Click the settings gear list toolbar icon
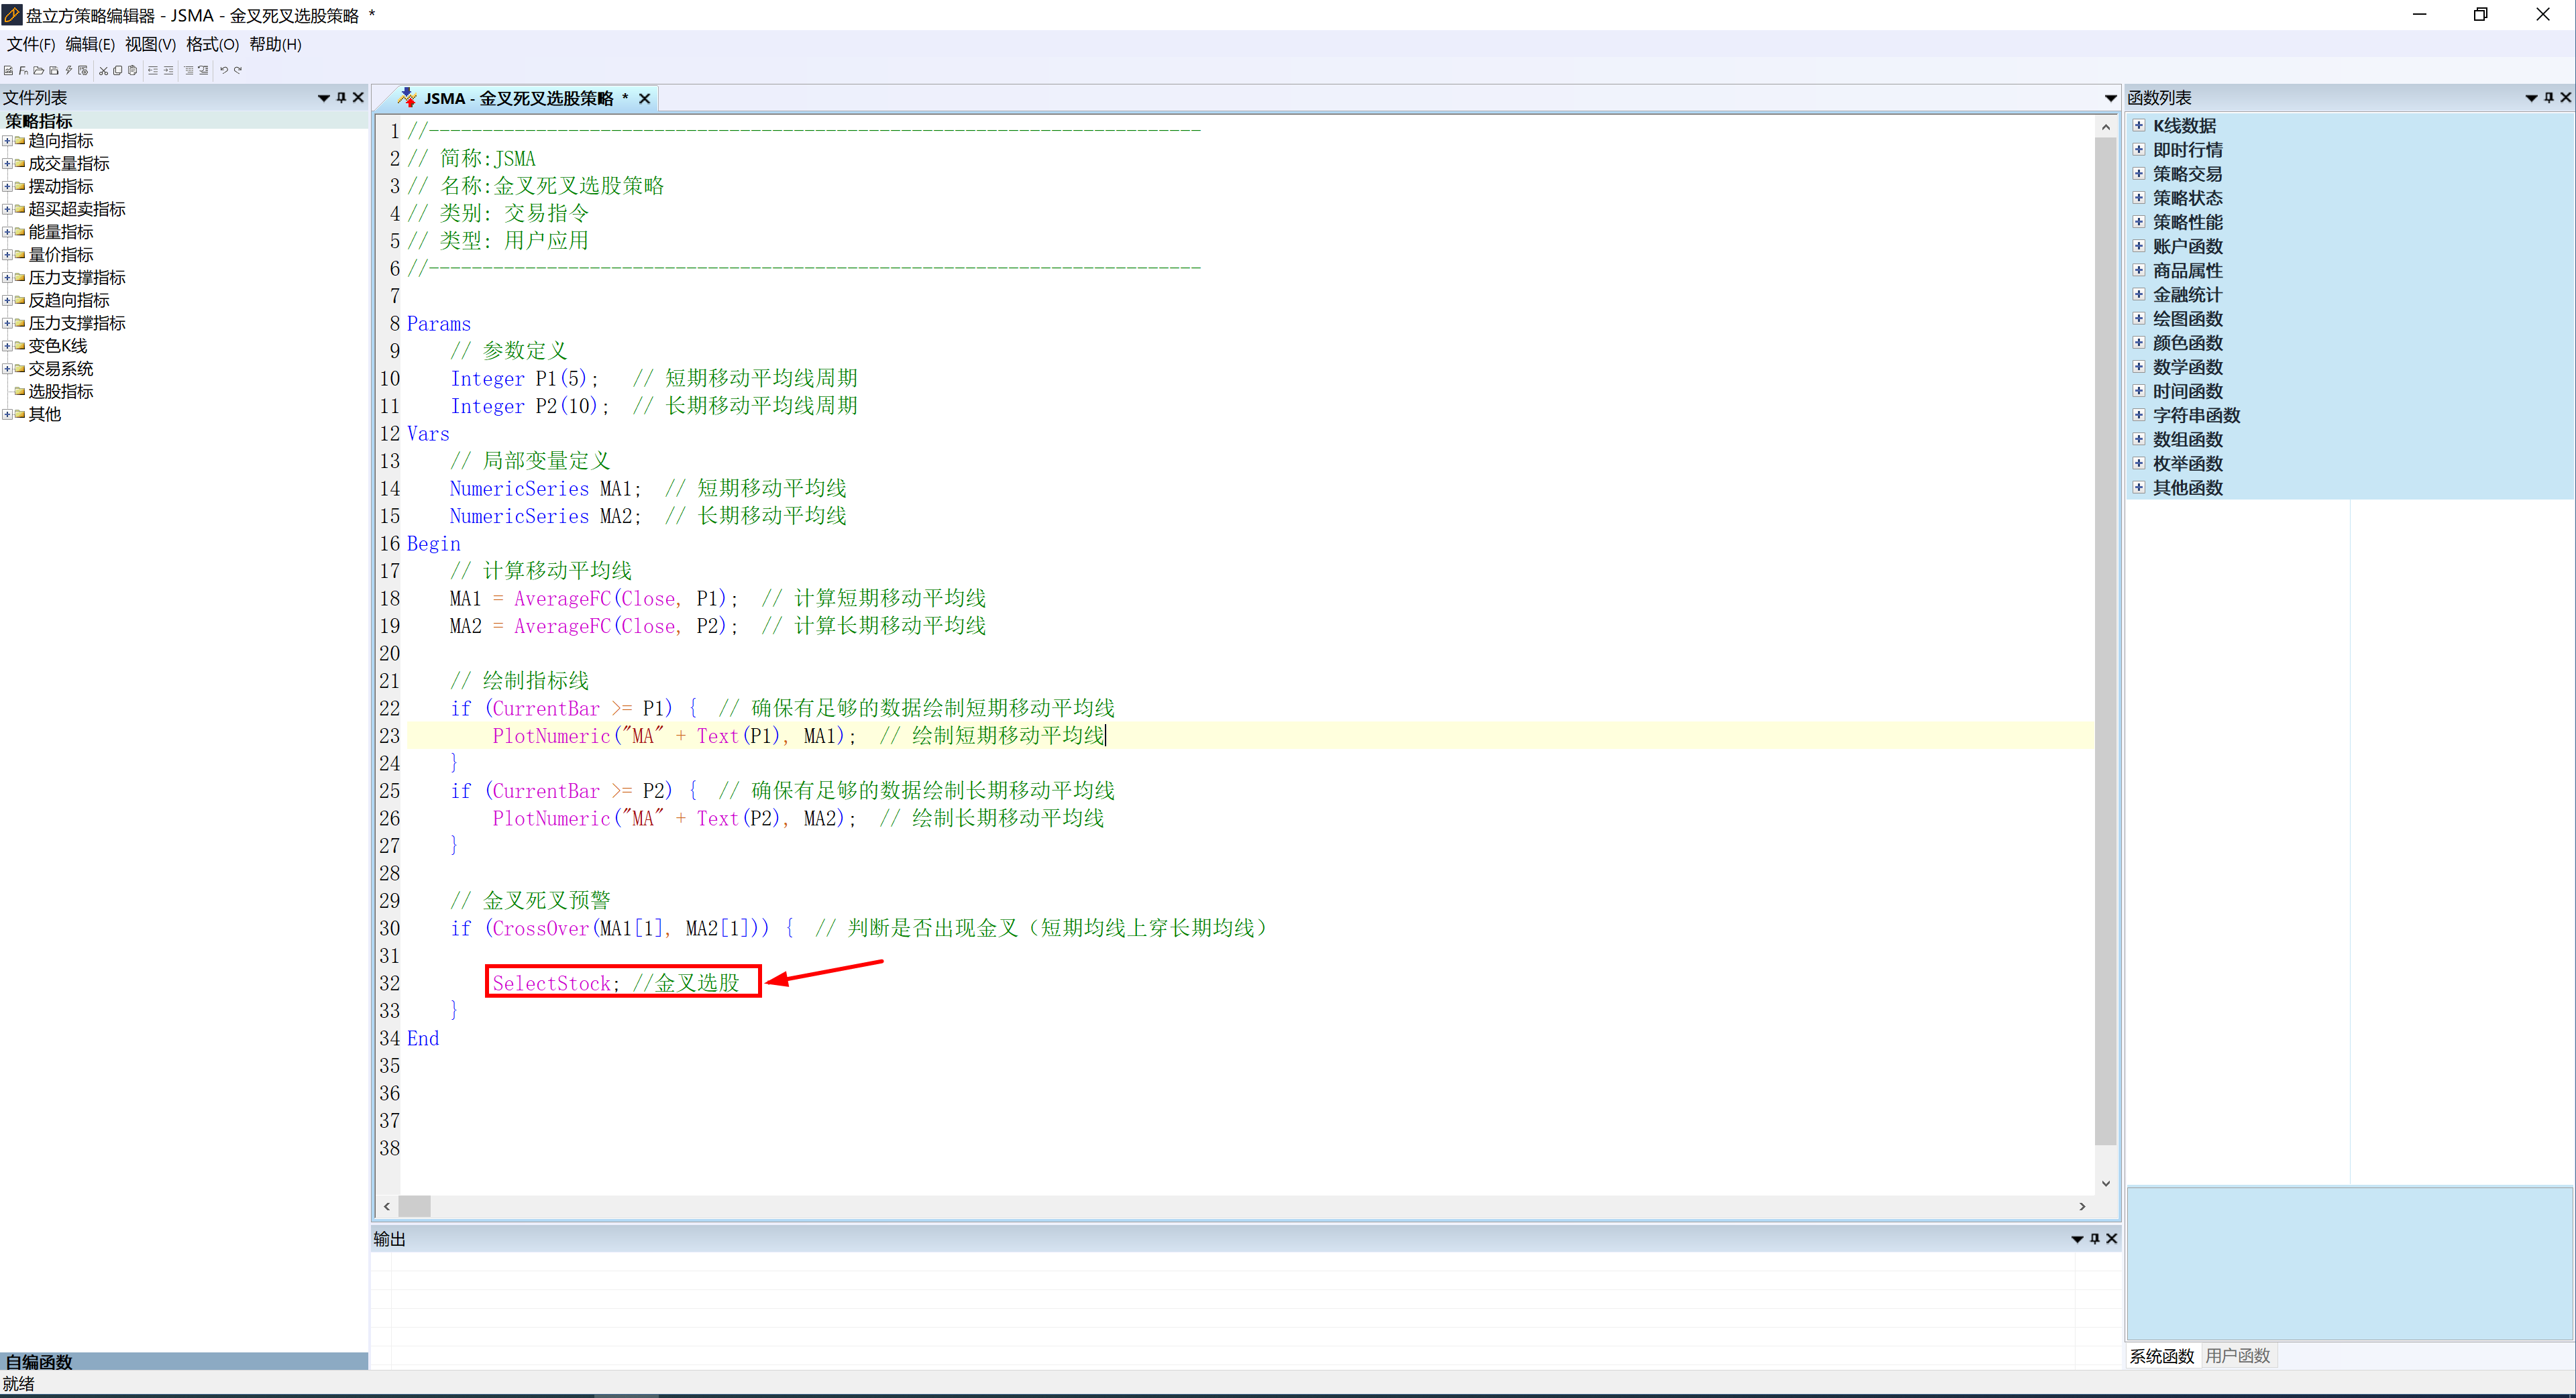The height and width of the screenshot is (1398, 2576). 83,71
